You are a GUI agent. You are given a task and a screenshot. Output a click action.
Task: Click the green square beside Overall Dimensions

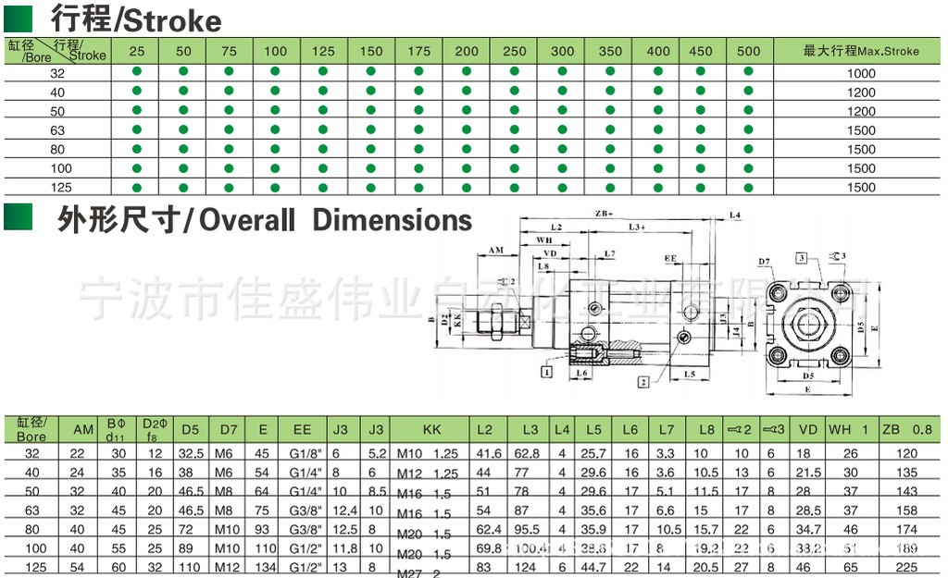point(19,218)
